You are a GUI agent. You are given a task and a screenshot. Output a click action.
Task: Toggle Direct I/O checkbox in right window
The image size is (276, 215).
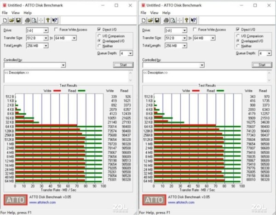(x=238, y=29)
